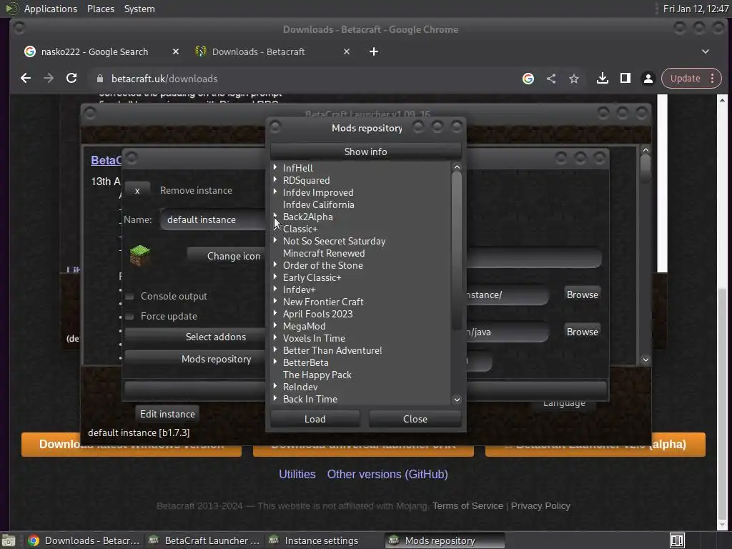732x549 pixels.
Task: Expand the New Frontier Craft entry
Action: click(x=275, y=301)
